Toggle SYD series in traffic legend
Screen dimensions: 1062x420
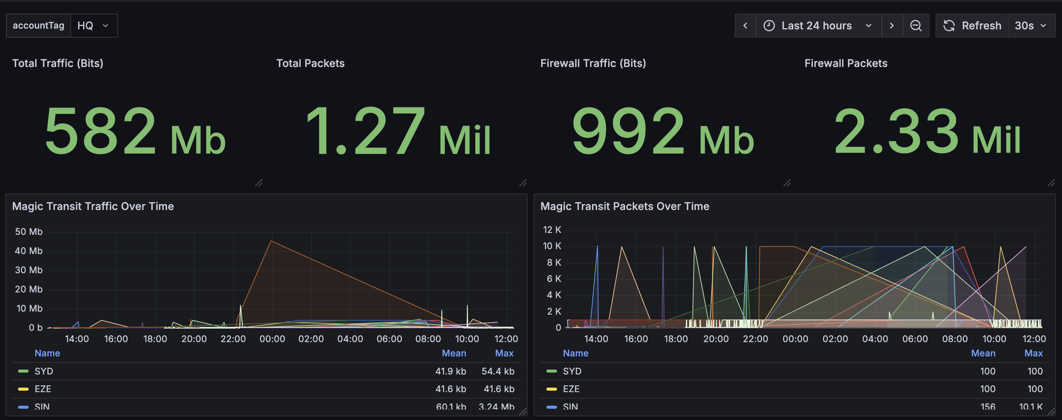[44, 371]
